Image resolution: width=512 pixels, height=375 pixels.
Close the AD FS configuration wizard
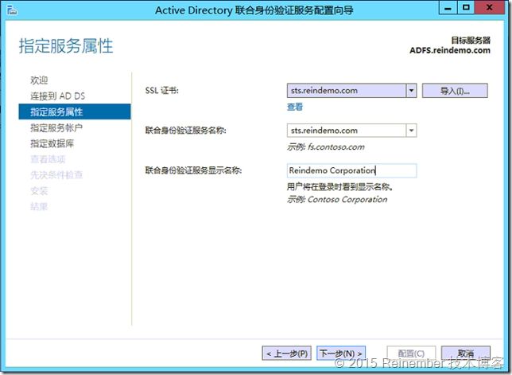click(489, 8)
